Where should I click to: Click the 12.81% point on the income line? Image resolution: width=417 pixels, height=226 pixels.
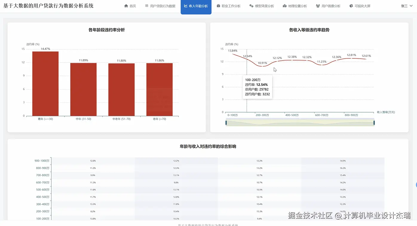[351, 58]
